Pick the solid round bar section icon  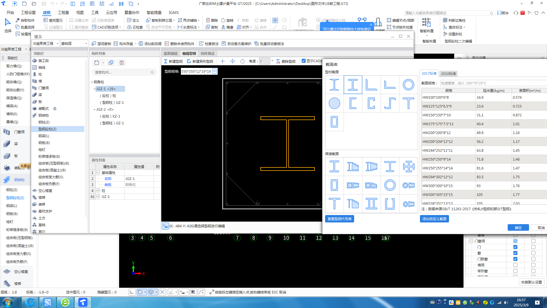click(334, 103)
